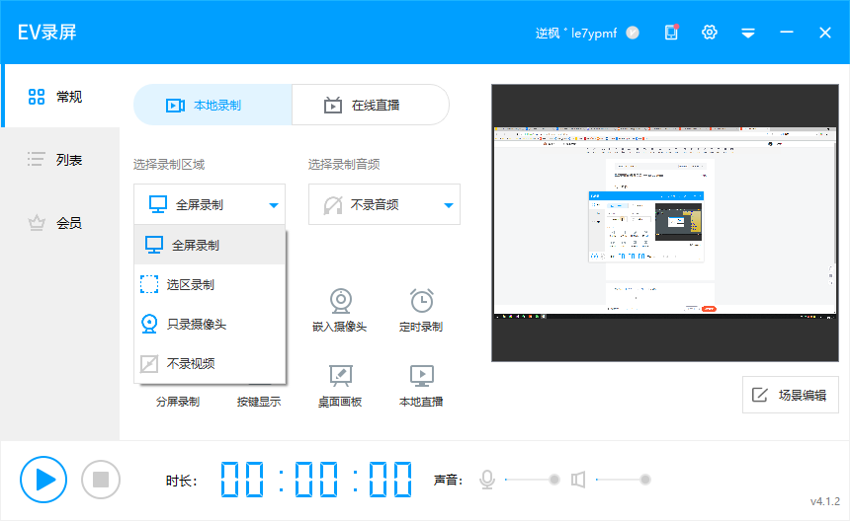Open the phone device icon in title bar
850x521 pixels.
pyautogui.click(x=672, y=33)
